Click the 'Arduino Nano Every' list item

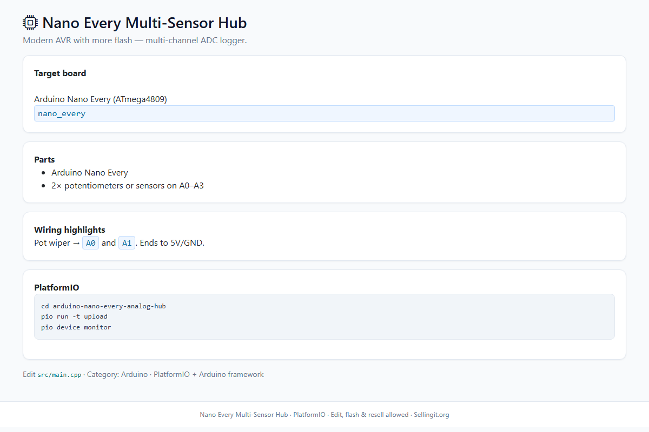click(90, 173)
